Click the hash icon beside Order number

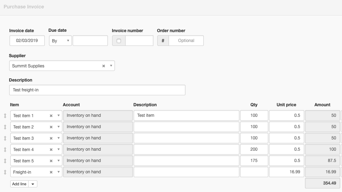point(163,41)
